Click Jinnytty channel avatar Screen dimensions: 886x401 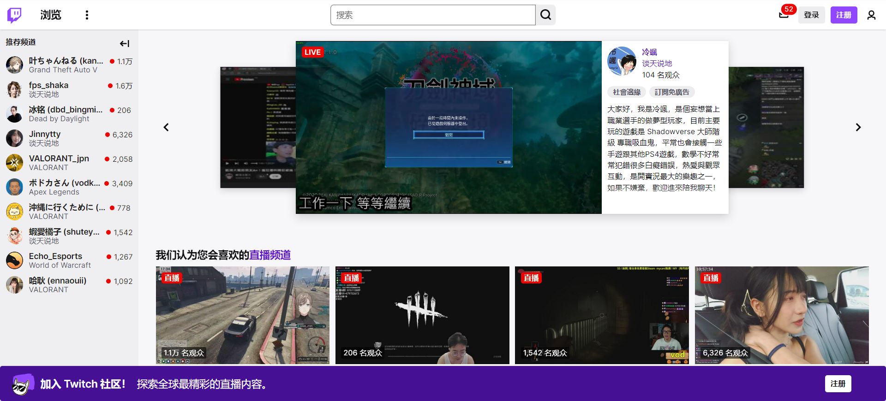pos(14,138)
